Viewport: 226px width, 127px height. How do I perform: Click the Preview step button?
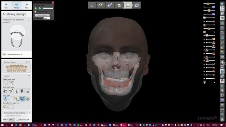(17, 6)
